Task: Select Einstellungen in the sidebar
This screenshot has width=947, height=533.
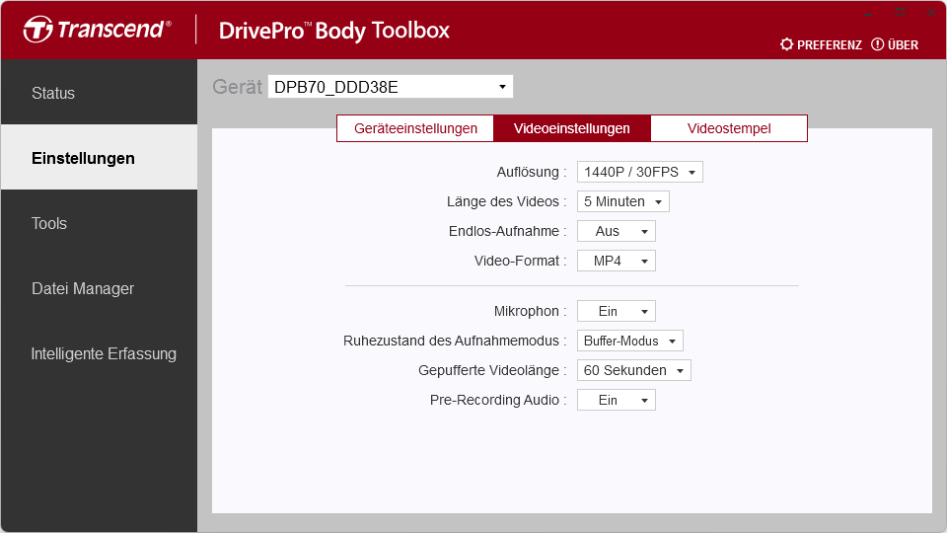Action: (99, 158)
